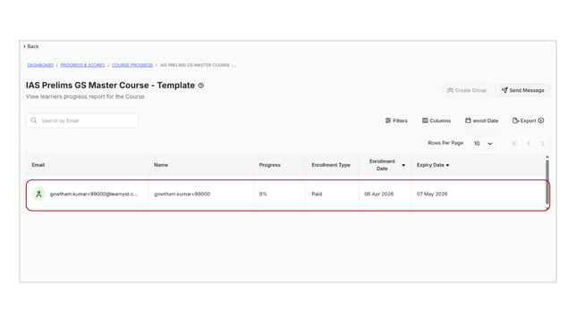This screenshot has width=576, height=323.
Task: Open the Dashboard breadcrumb link
Action: click(40, 65)
